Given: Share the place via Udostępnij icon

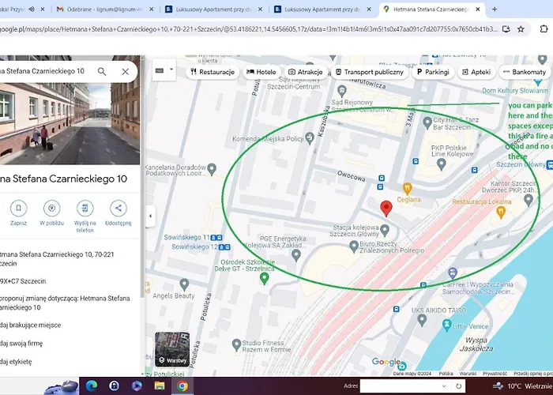Looking at the screenshot, I should coord(118,209).
